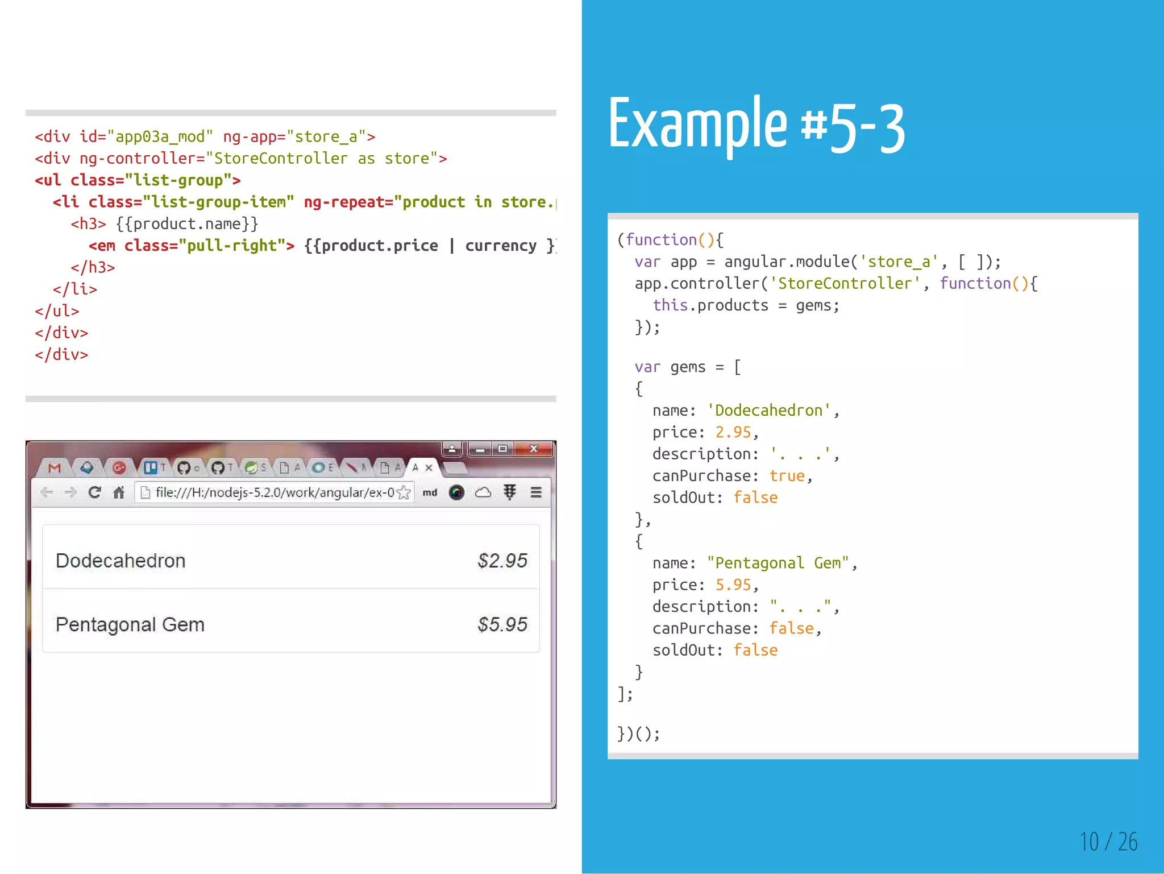1164x874 pixels.
Task: Click the browser forward arrow
Action: [x=70, y=492]
